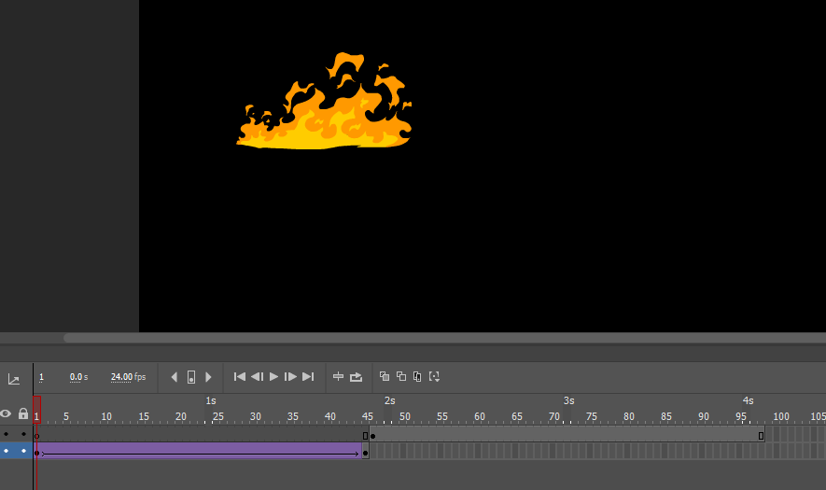The image size is (826, 490).
Task: Toggle lock dot of the selected purple layer
Action: [x=23, y=451]
